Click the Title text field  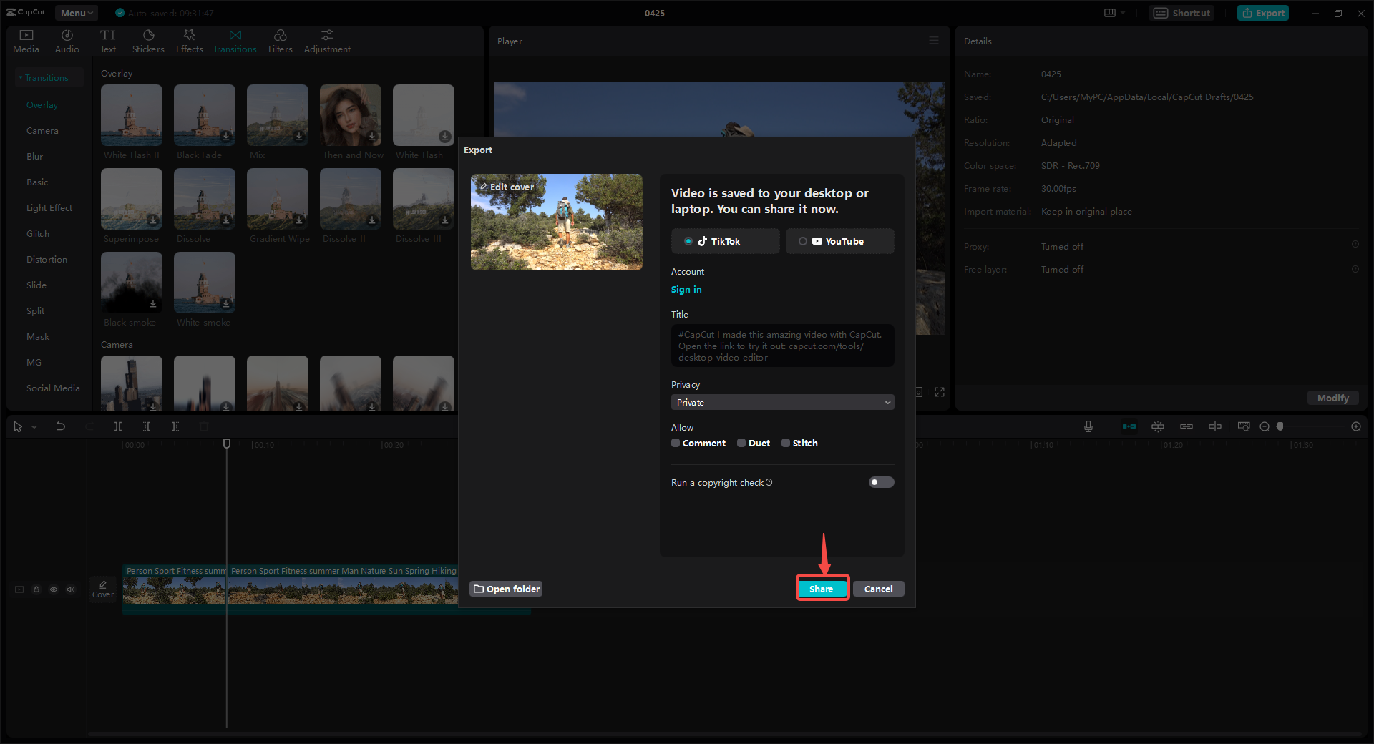point(782,346)
